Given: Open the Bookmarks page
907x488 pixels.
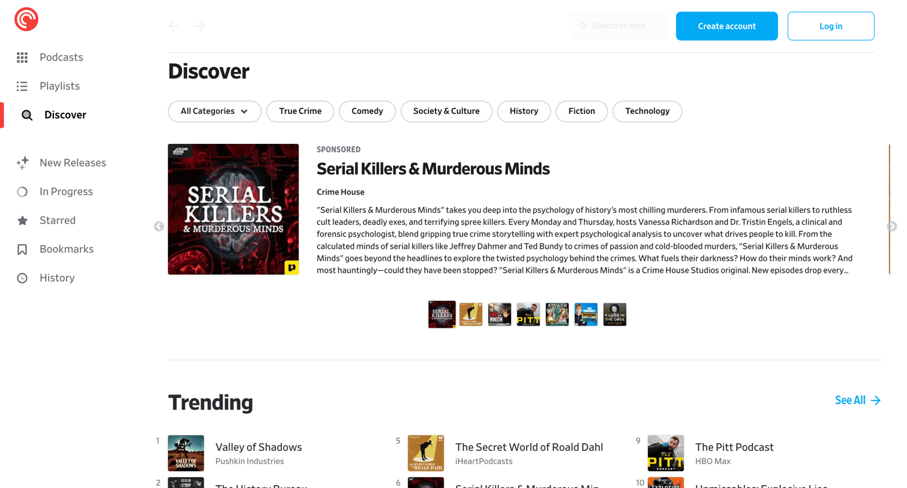Looking at the screenshot, I should pyautogui.click(x=67, y=249).
